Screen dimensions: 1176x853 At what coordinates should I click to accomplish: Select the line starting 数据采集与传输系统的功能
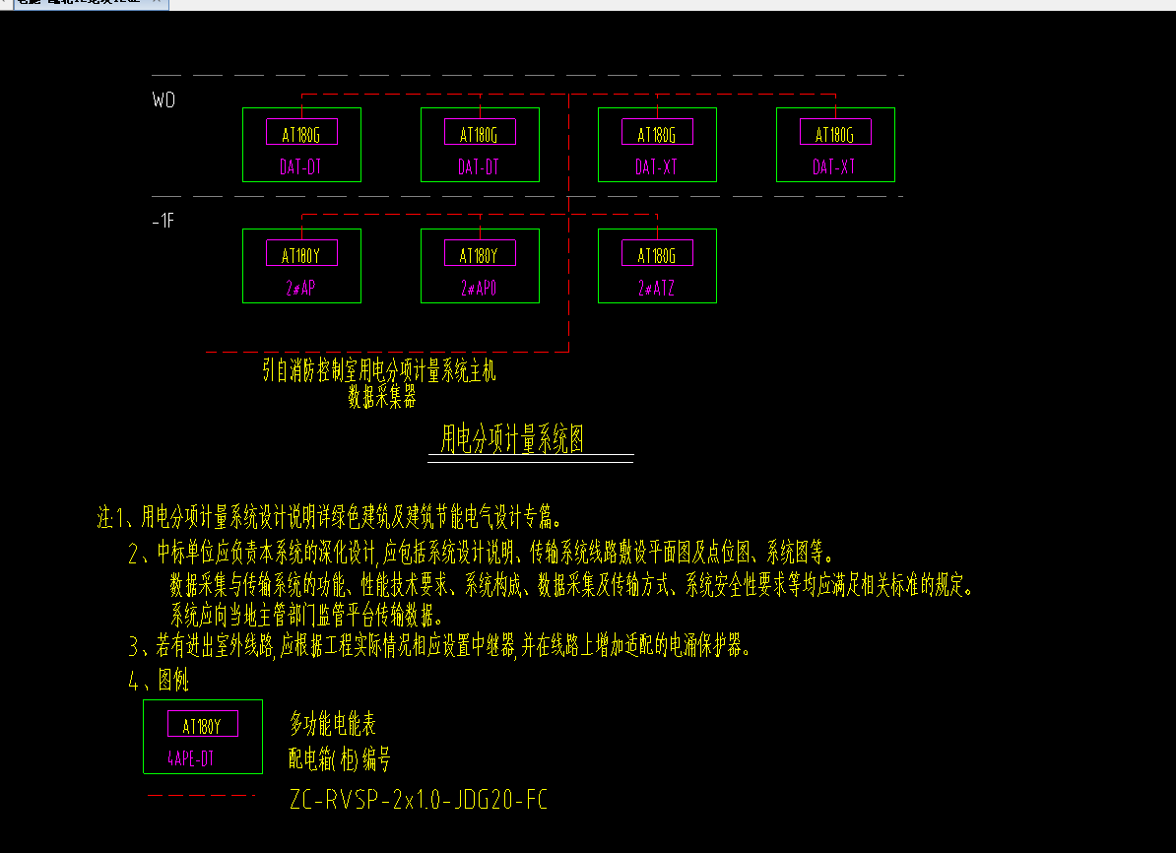571,584
